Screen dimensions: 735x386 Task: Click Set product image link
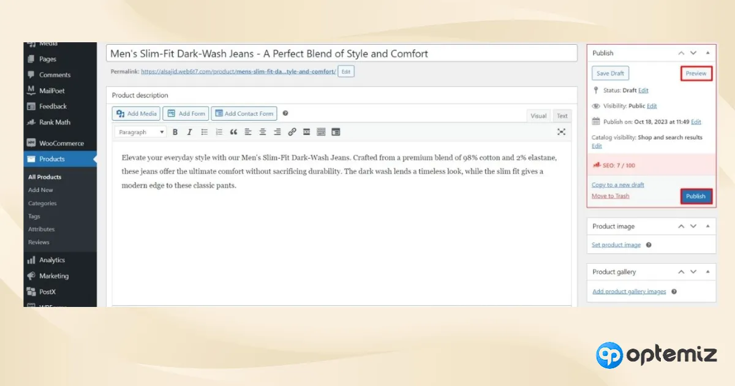616,245
